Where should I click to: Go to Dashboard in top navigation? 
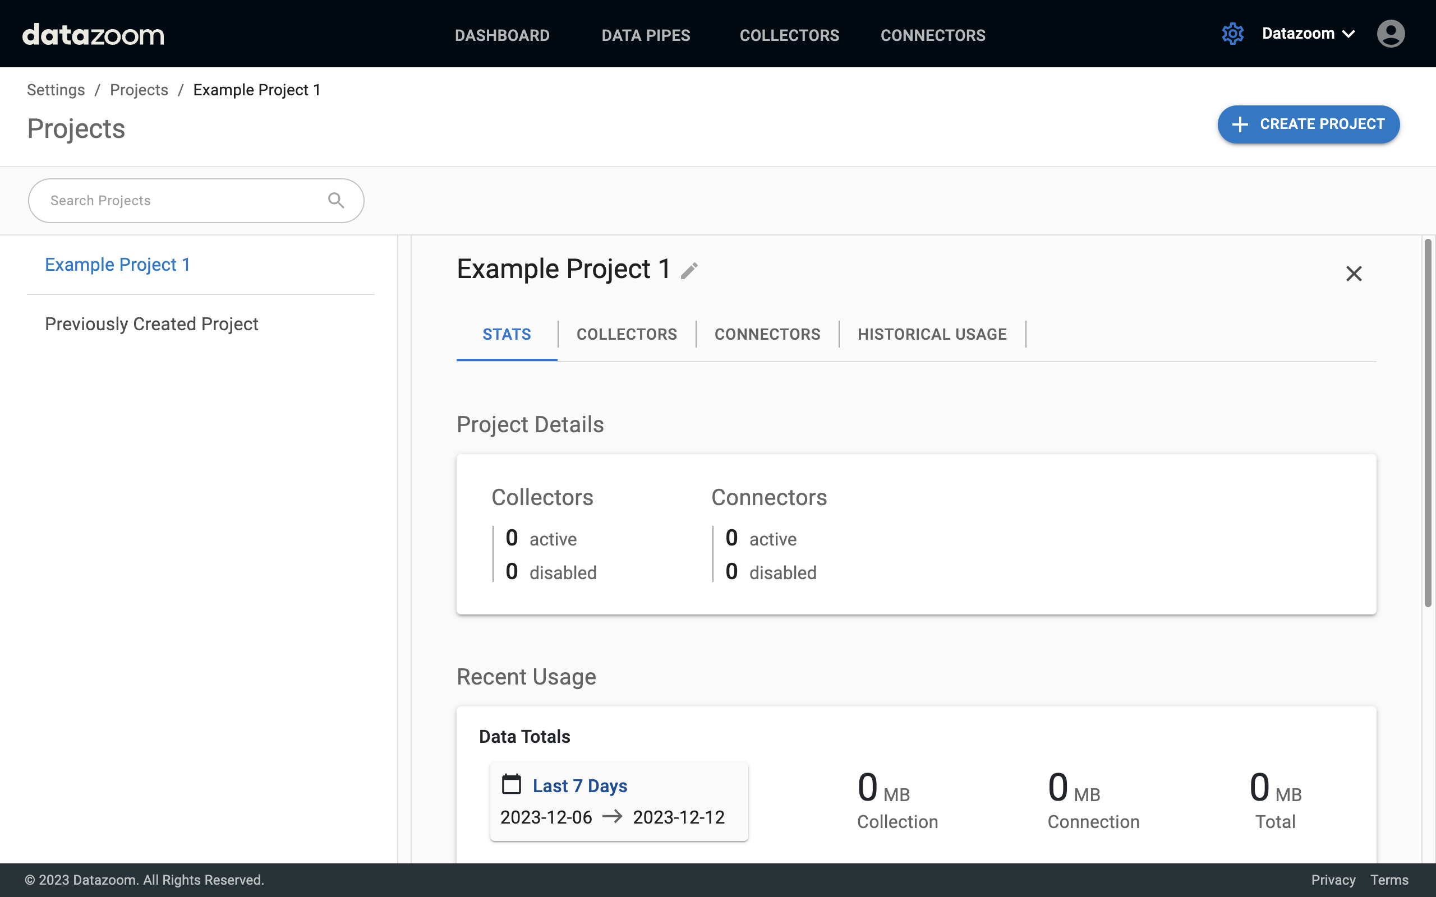tap(502, 35)
